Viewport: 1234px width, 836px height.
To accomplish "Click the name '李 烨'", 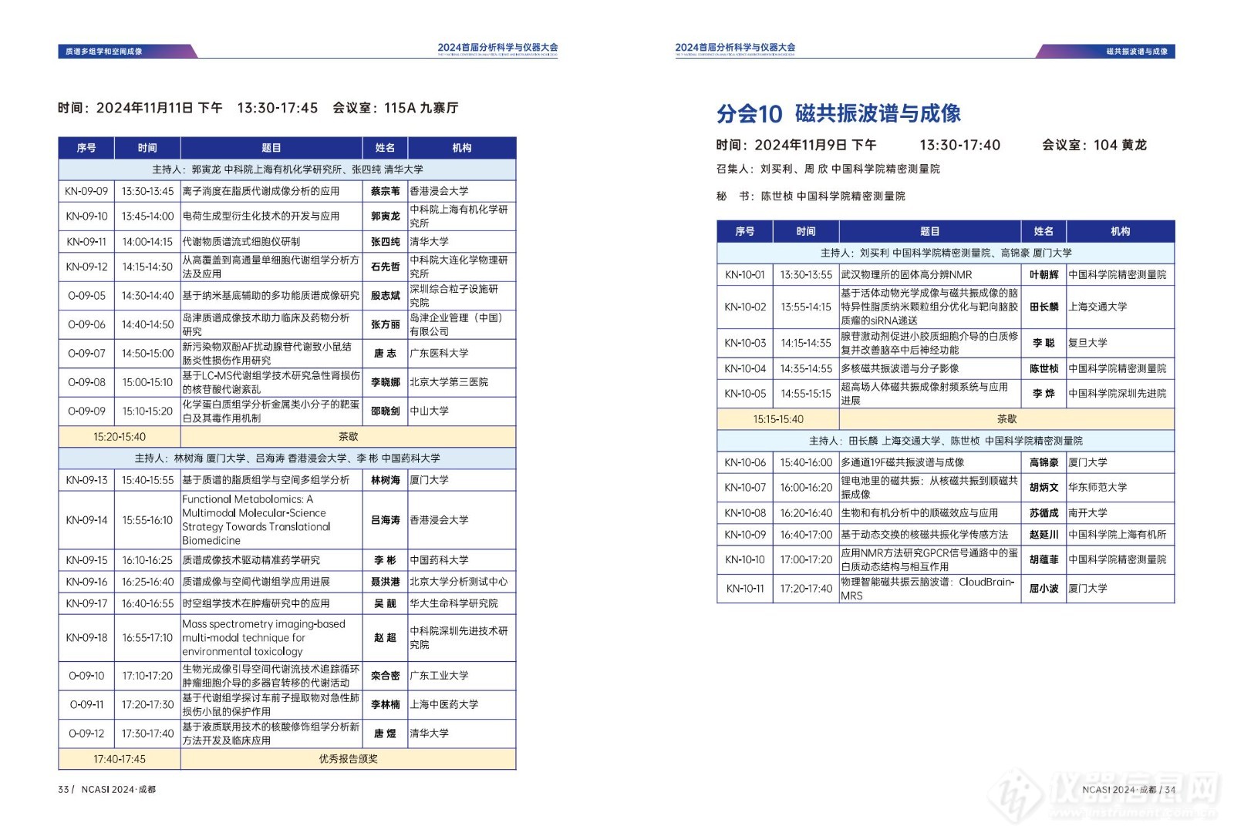I will tap(1044, 394).
